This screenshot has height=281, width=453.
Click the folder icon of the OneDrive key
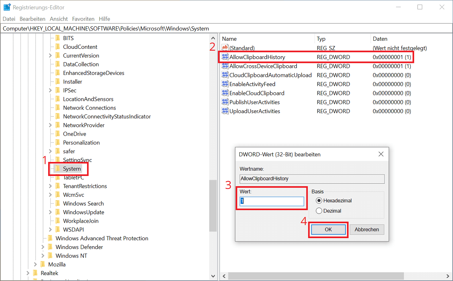(x=58, y=134)
